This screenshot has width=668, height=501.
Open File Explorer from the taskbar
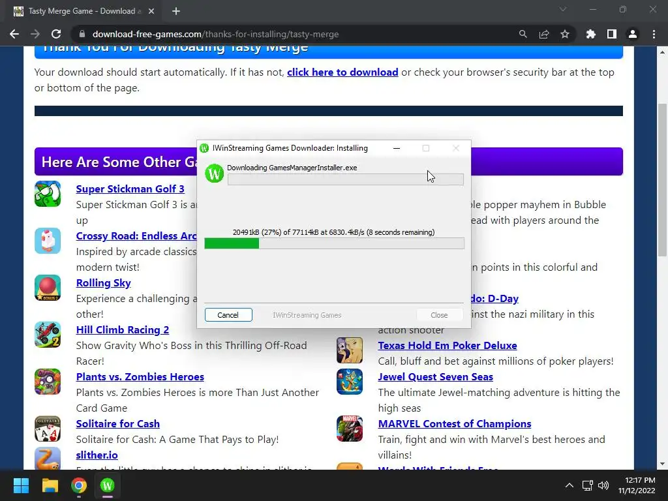point(50,485)
